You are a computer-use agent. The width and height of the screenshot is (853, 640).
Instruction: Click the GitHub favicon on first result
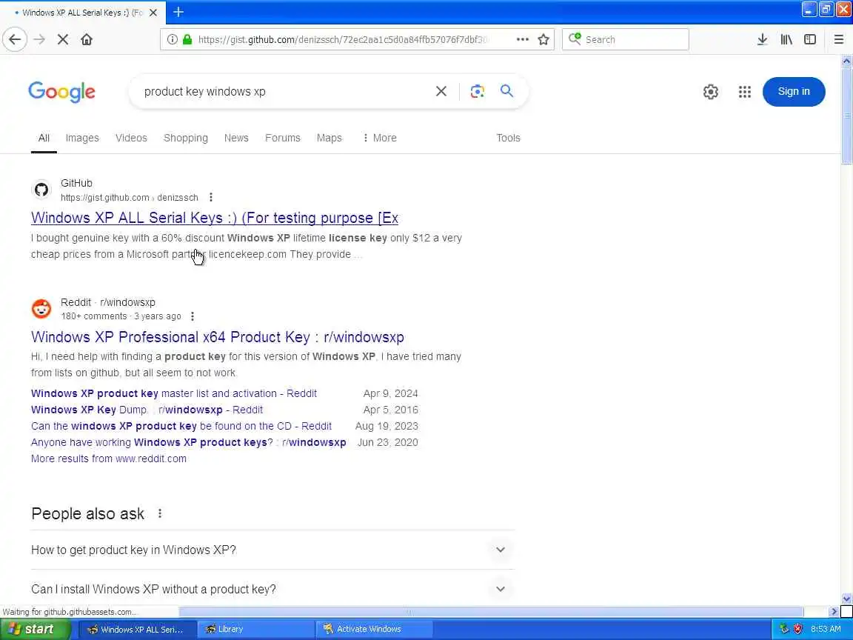coord(41,190)
